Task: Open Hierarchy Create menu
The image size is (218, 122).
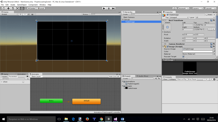Action: (126, 14)
